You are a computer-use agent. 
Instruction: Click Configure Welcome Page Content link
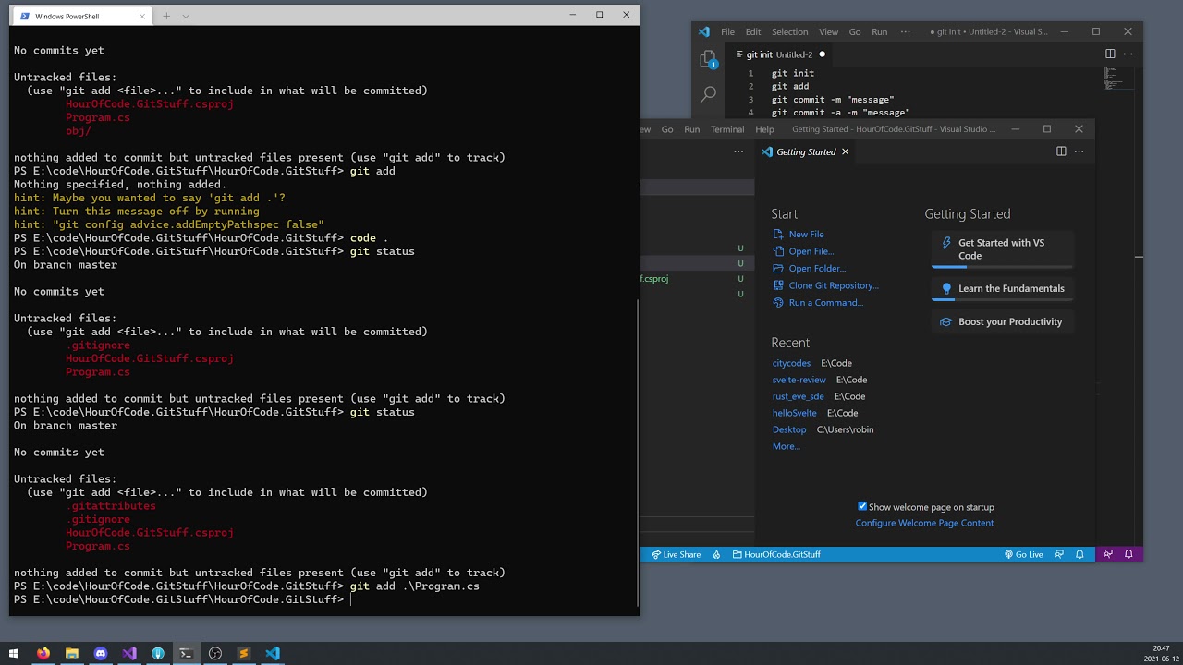pyautogui.click(x=924, y=523)
